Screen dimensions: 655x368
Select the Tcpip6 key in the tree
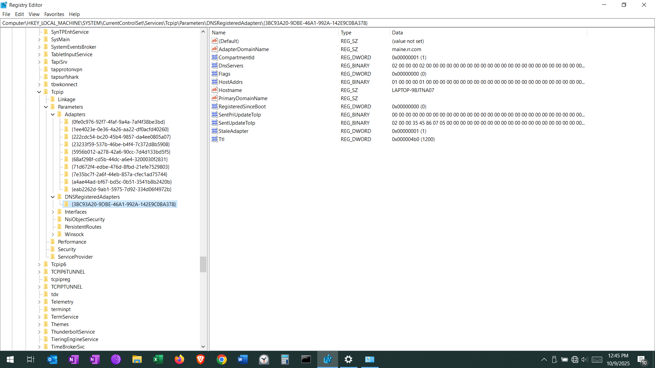tap(59, 264)
